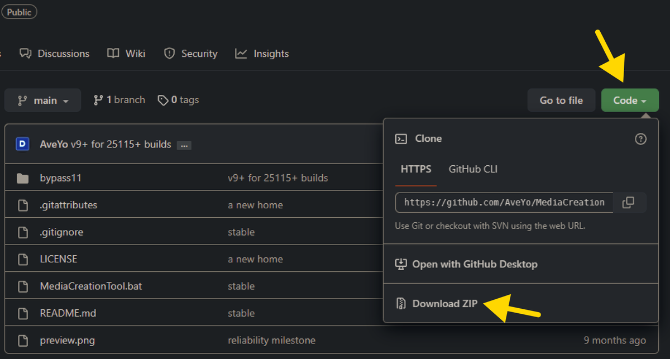Click 'stable' commit for README.md
Viewport: 670px width, 359px height.
(241, 313)
